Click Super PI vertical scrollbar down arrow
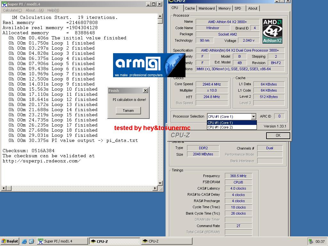 click(160, 183)
